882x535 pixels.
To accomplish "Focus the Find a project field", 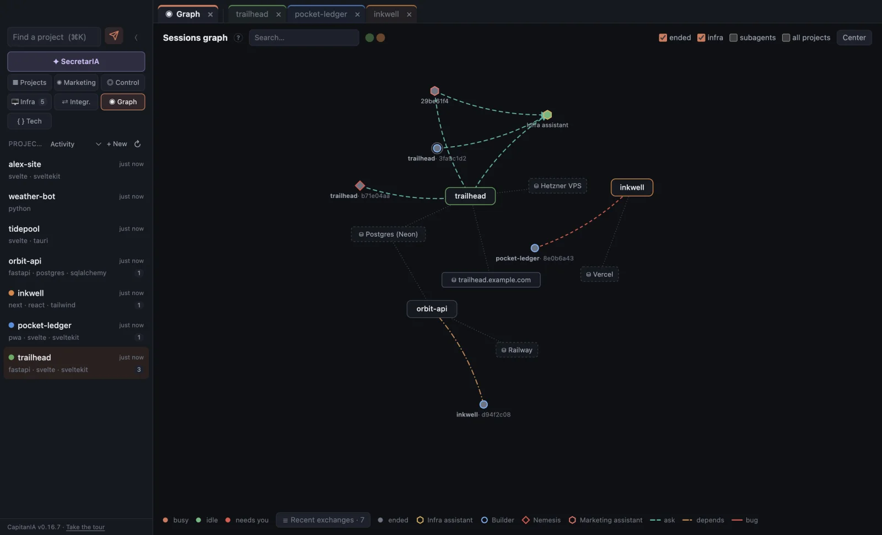I will 54,37.
